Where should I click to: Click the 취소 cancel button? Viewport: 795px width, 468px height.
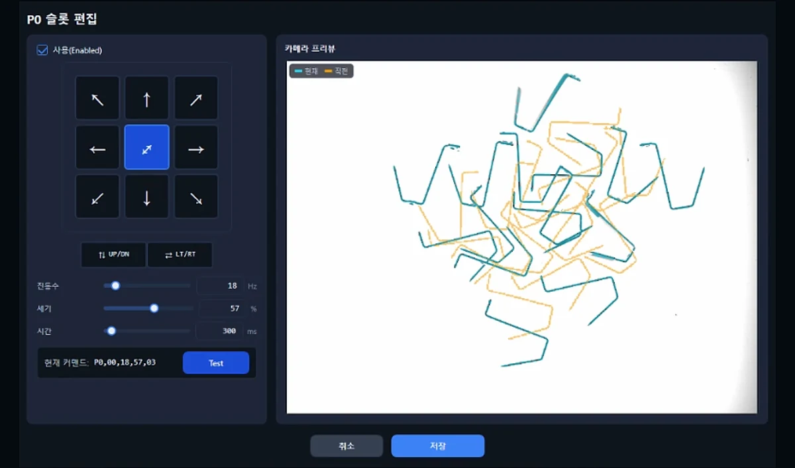346,446
